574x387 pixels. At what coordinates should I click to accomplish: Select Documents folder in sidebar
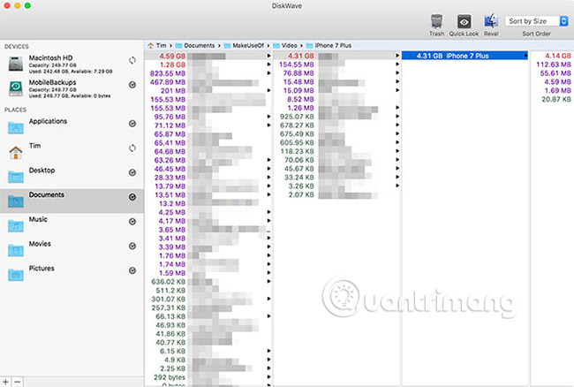(72, 201)
